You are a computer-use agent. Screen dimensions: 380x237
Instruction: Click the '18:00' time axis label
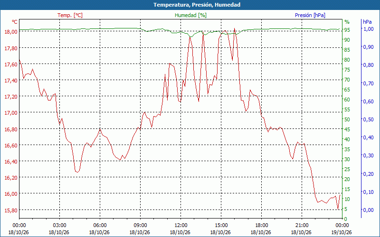(261, 226)
